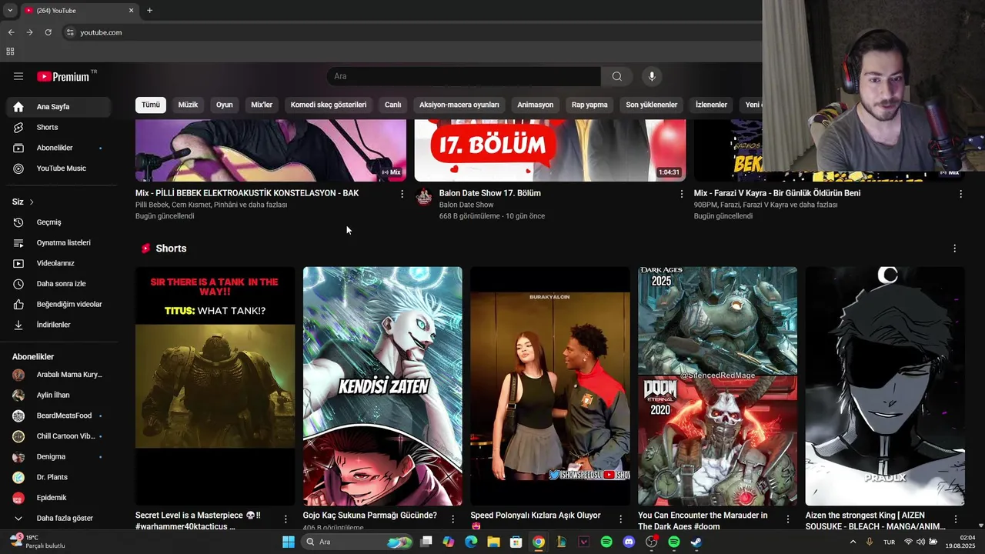Screen dimensions: 985x554
Task: Expand Daha fazla göster subscriptions
Action: (59, 518)
